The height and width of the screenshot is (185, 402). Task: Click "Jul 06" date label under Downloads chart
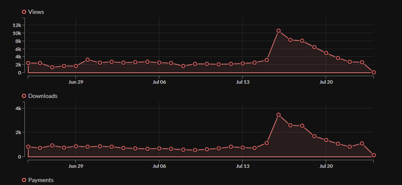[x=159, y=166]
